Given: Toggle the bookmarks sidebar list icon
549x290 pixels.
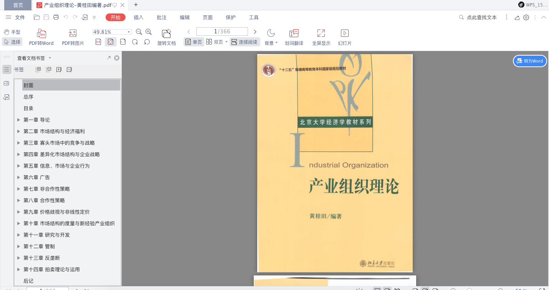Looking at the screenshot, I should point(7,69).
